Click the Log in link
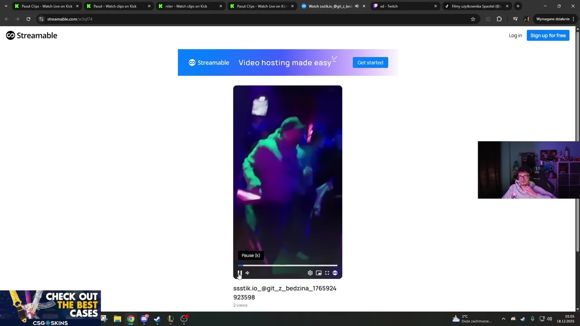The image size is (580, 326). 515,35
